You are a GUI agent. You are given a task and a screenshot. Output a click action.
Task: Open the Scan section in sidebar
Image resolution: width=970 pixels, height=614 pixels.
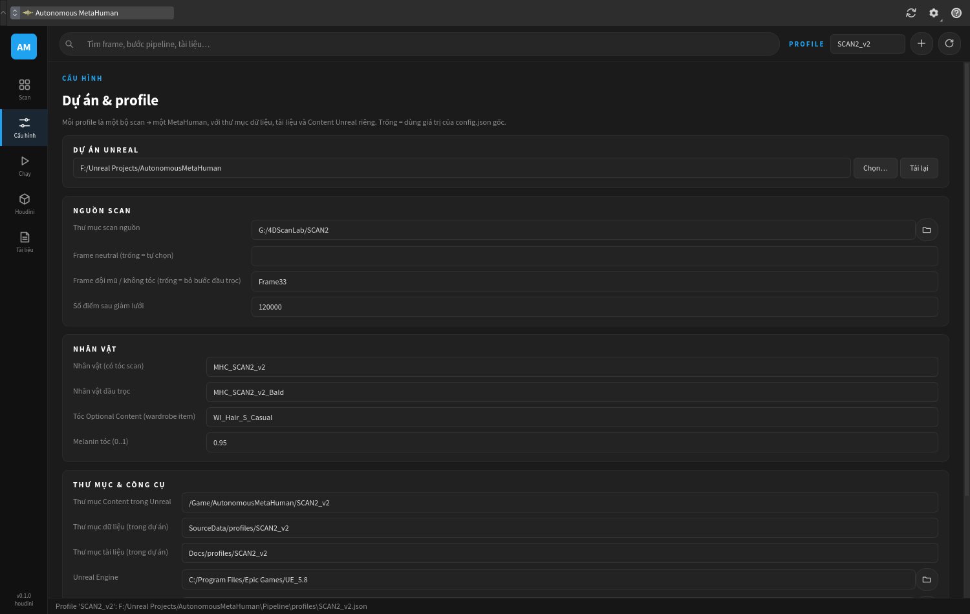(x=24, y=90)
